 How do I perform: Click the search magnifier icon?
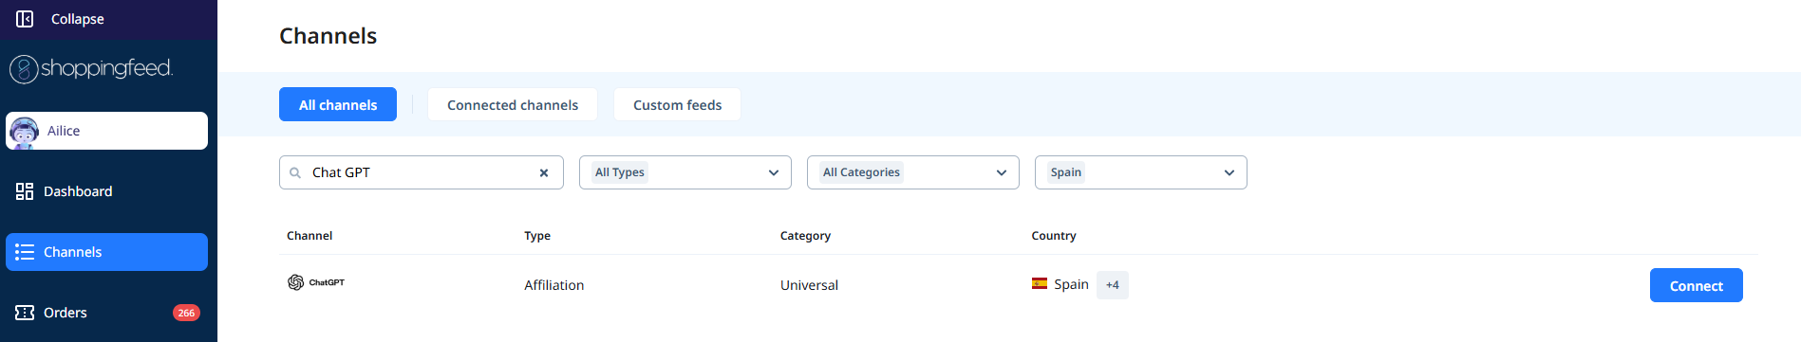295,172
